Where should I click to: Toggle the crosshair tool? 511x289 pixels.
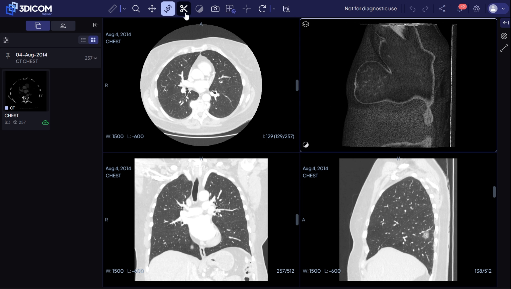(x=247, y=9)
